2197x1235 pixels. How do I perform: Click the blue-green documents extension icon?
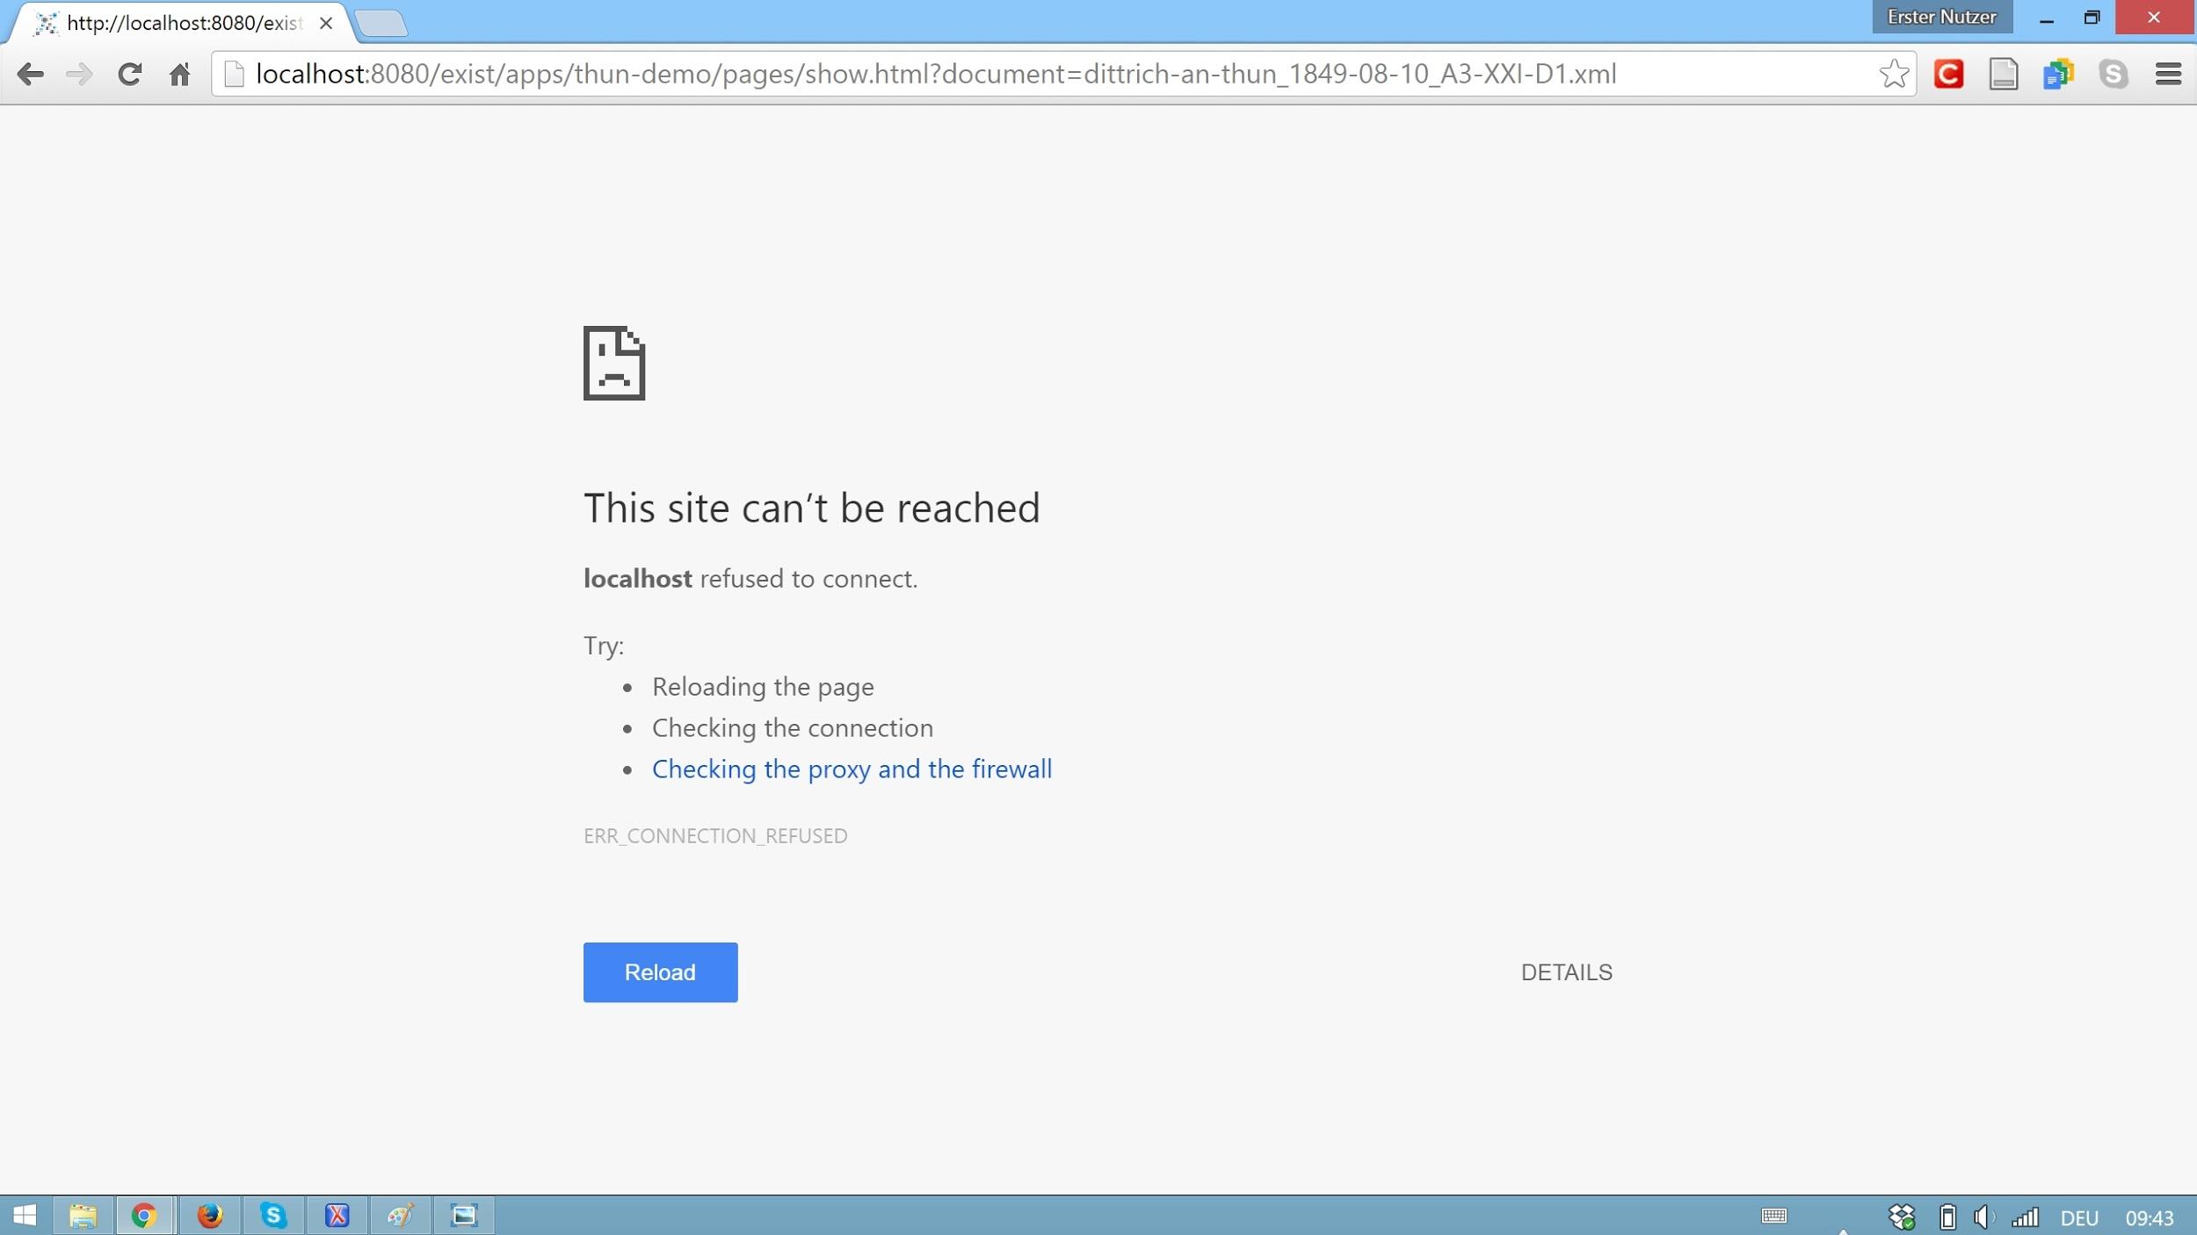point(2057,74)
